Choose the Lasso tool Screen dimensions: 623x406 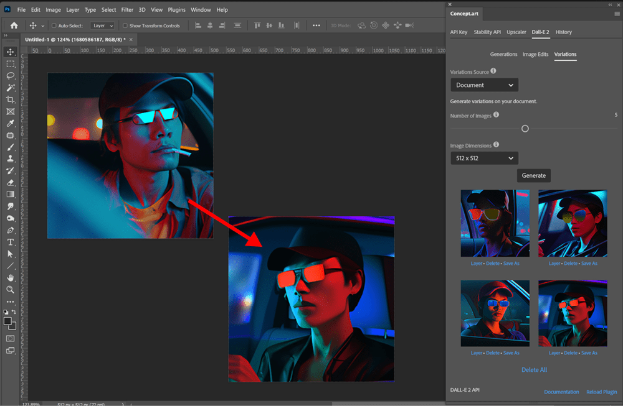pyautogui.click(x=11, y=76)
